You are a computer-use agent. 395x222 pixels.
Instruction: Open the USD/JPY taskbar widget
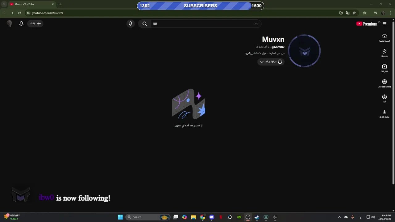[x=12, y=217]
